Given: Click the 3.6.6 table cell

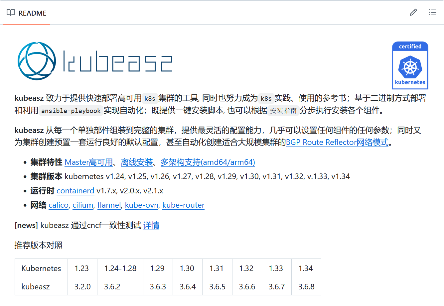Looking at the screenshot, I should point(247,286).
